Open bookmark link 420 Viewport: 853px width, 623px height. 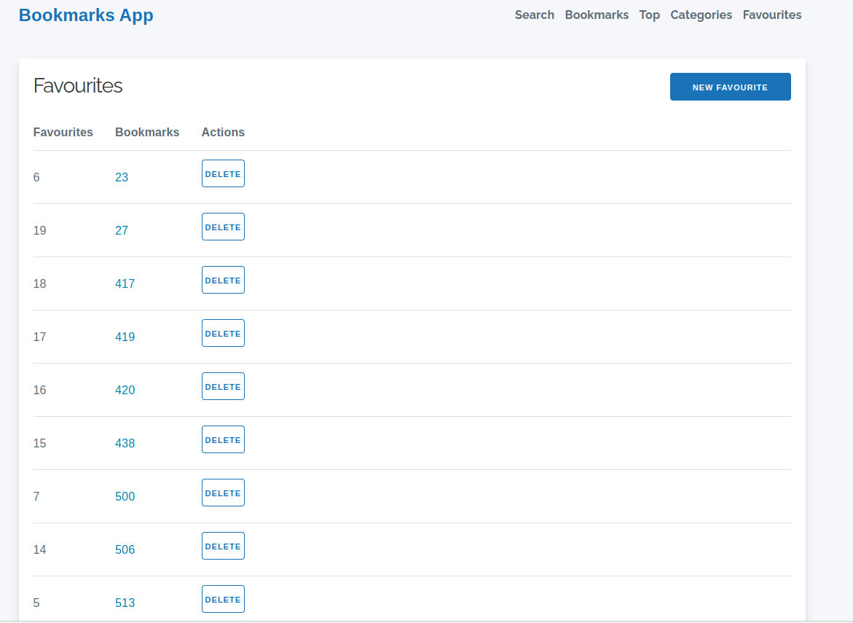pos(125,390)
